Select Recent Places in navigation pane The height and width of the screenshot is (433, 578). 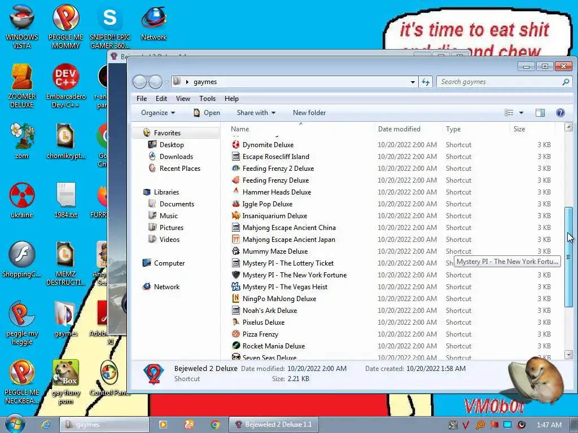179,168
